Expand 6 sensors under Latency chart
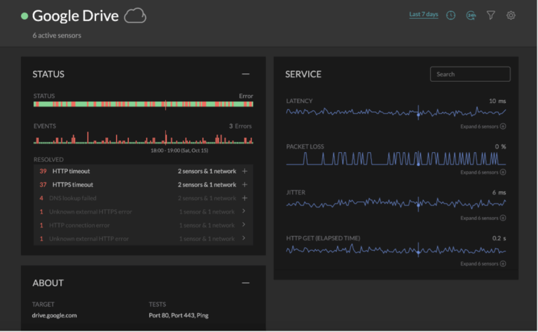 point(483,127)
